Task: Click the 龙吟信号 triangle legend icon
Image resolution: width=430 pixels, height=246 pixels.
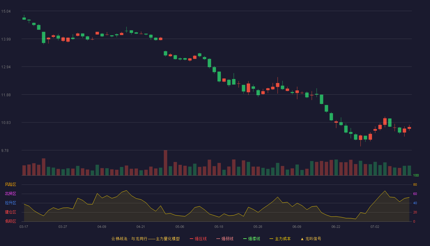Action: pyautogui.click(x=302, y=239)
